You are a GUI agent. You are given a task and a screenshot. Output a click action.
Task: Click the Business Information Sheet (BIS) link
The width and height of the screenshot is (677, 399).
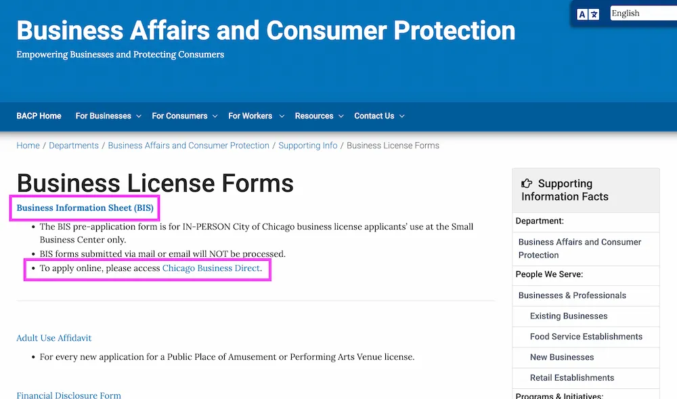84,208
